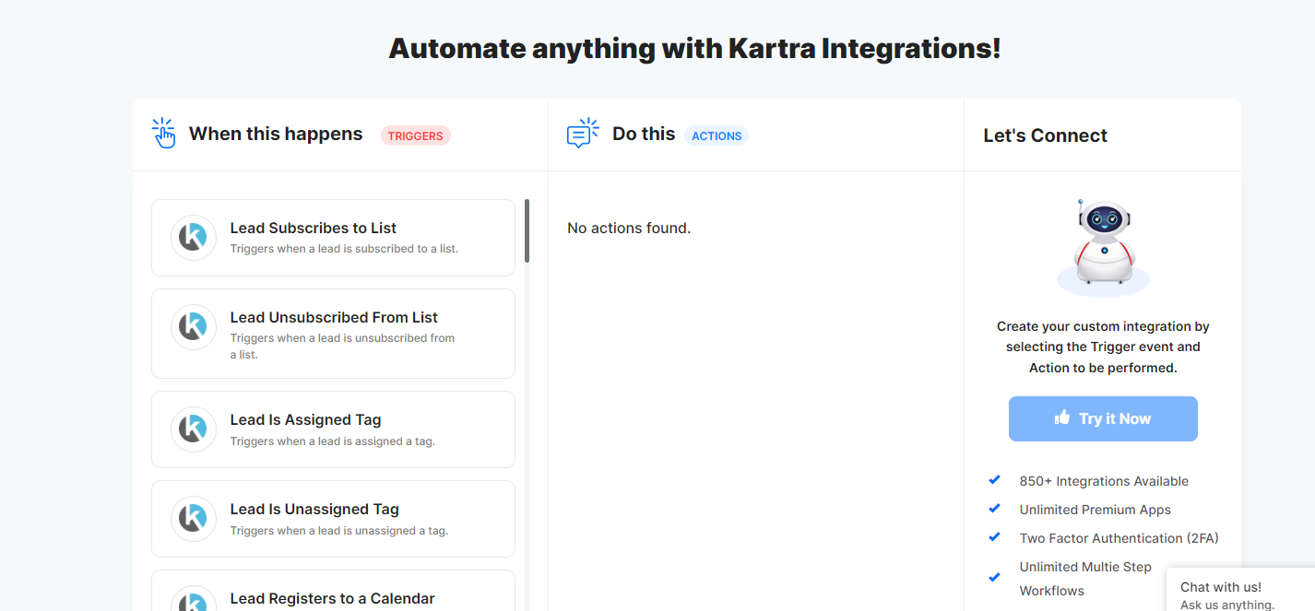Click the Do this heading text

coord(644,134)
